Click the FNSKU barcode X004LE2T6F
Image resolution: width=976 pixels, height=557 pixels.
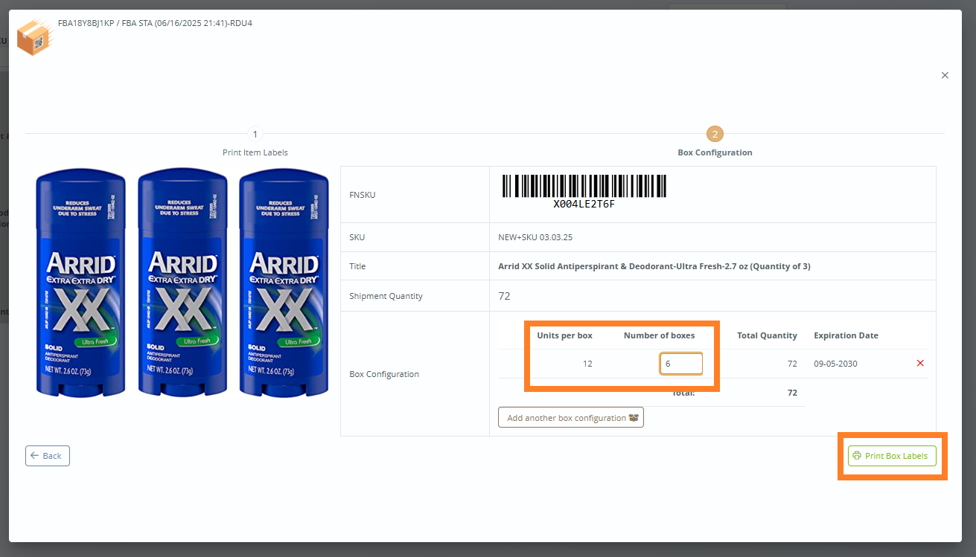tap(584, 190)
